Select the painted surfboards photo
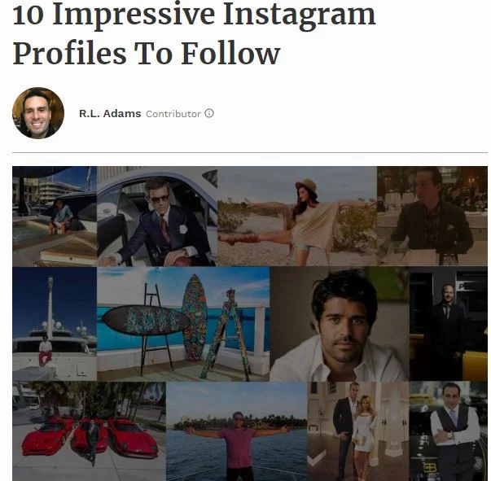 pyautogui.click(x=183, y=324)
